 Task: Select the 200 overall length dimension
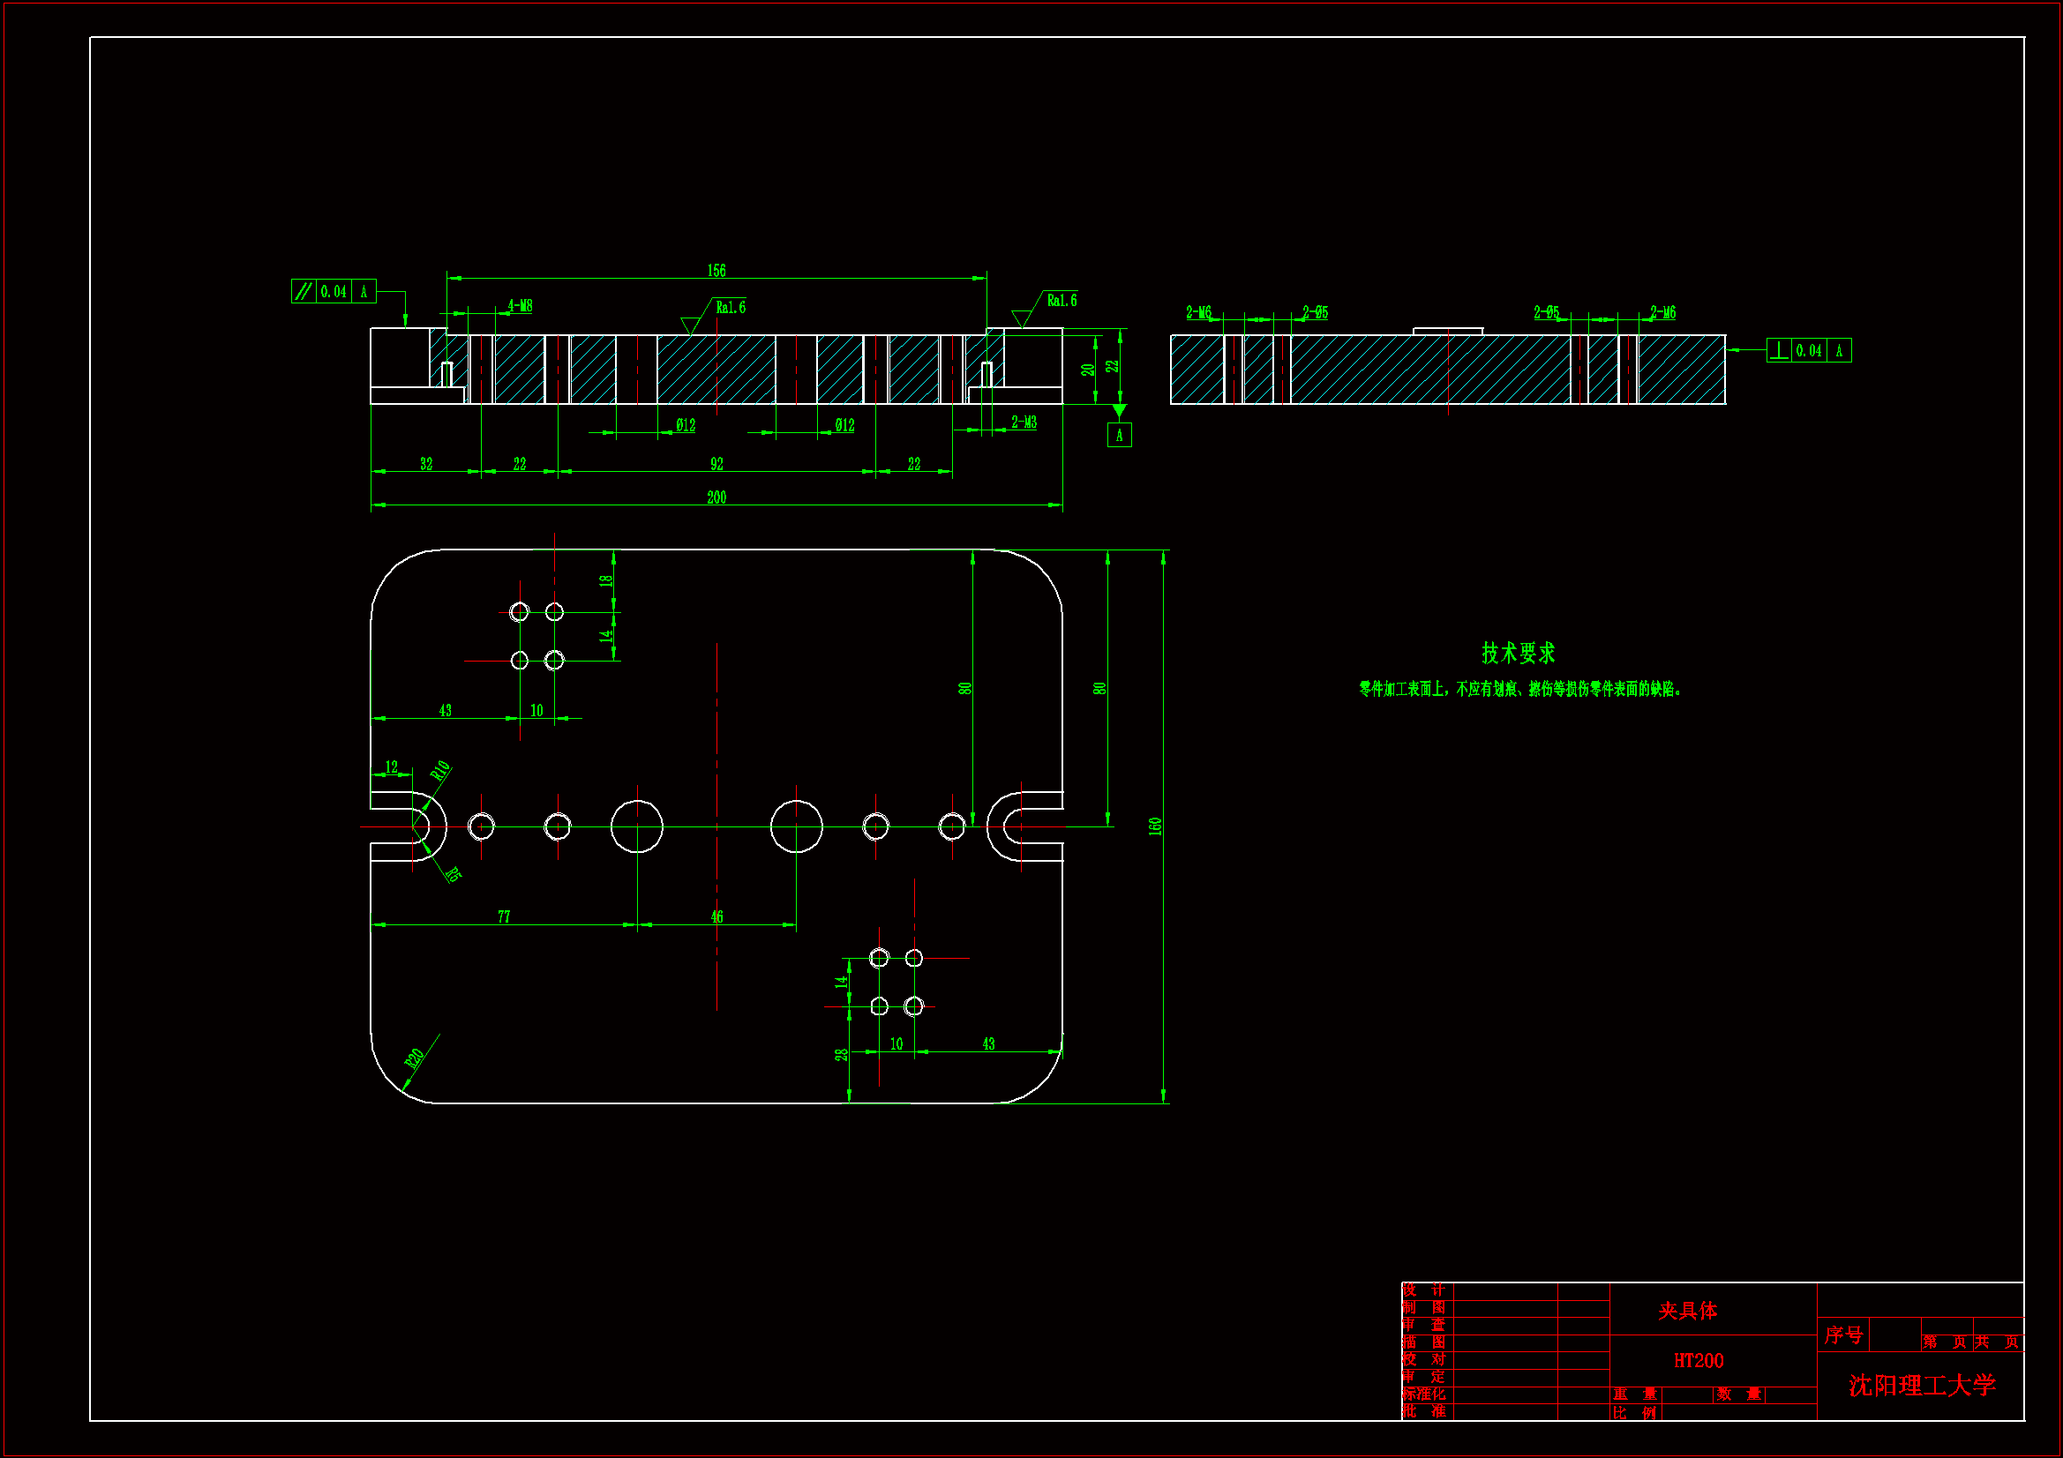[x=716, y=497]
